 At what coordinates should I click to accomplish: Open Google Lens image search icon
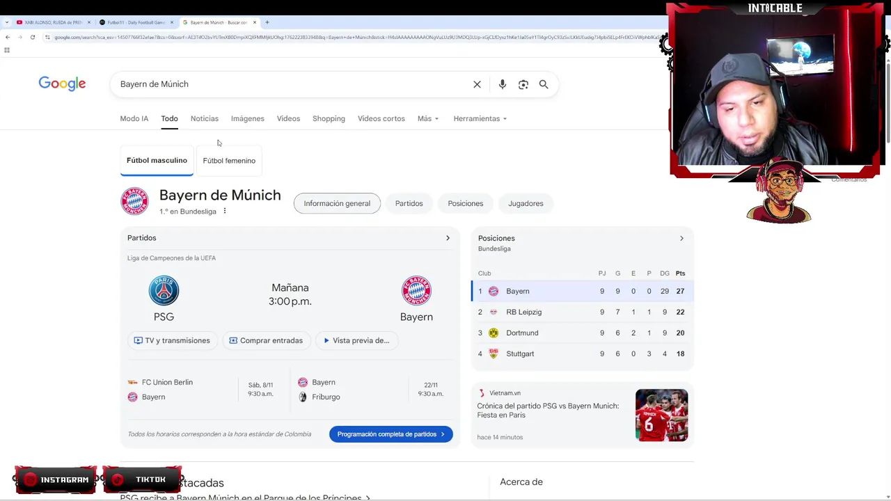coord(523,84)
